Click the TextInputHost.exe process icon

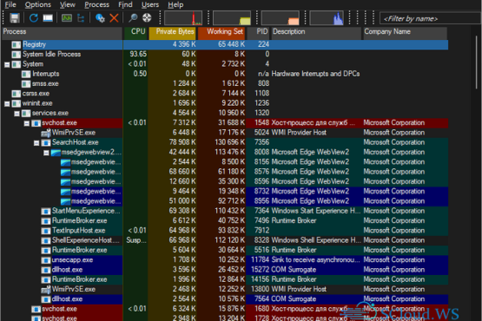click(x=46, y=231)
